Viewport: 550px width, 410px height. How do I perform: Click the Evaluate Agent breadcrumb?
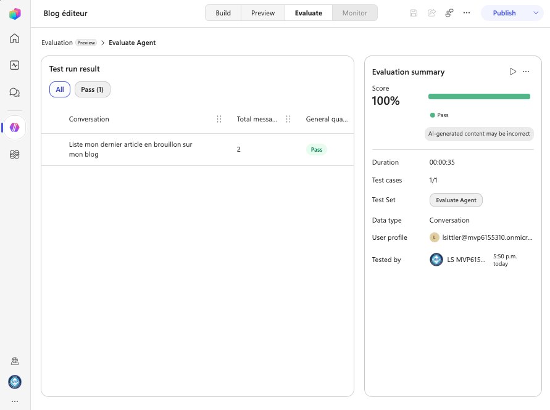(132, 43)
